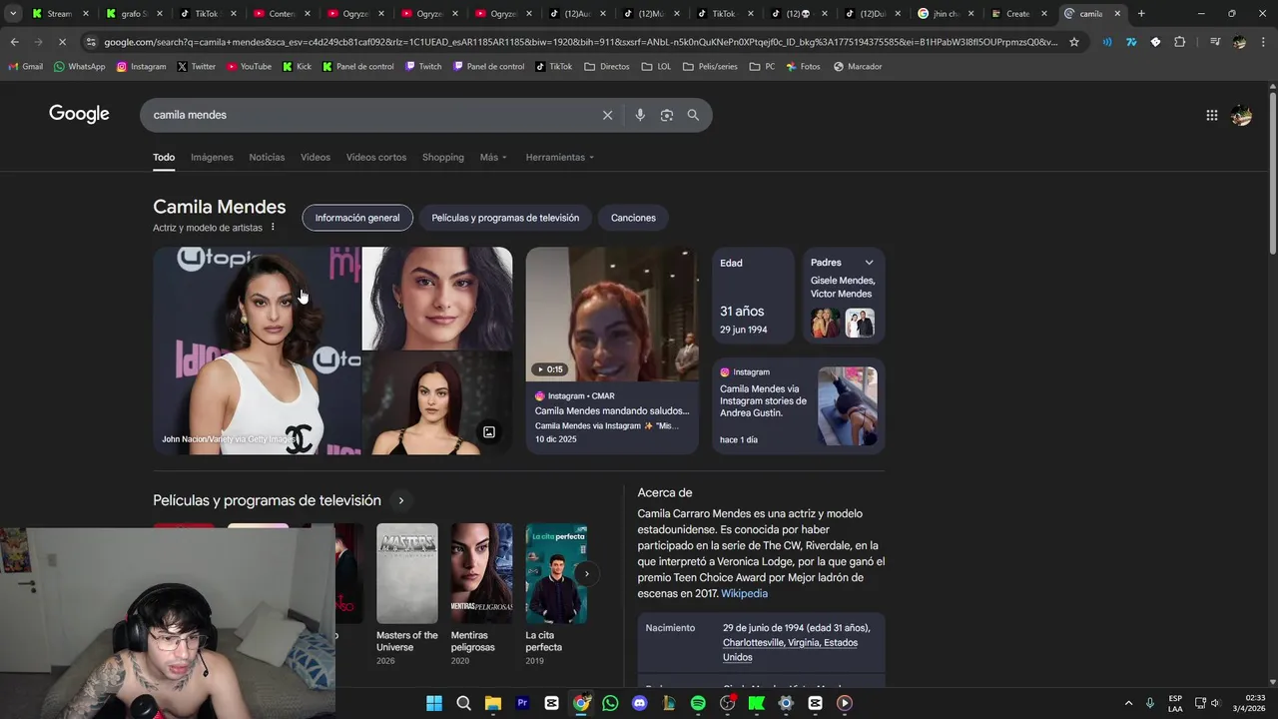
Task: Expand Películas y programas de televisión section arrow
Action: (401, 500)
